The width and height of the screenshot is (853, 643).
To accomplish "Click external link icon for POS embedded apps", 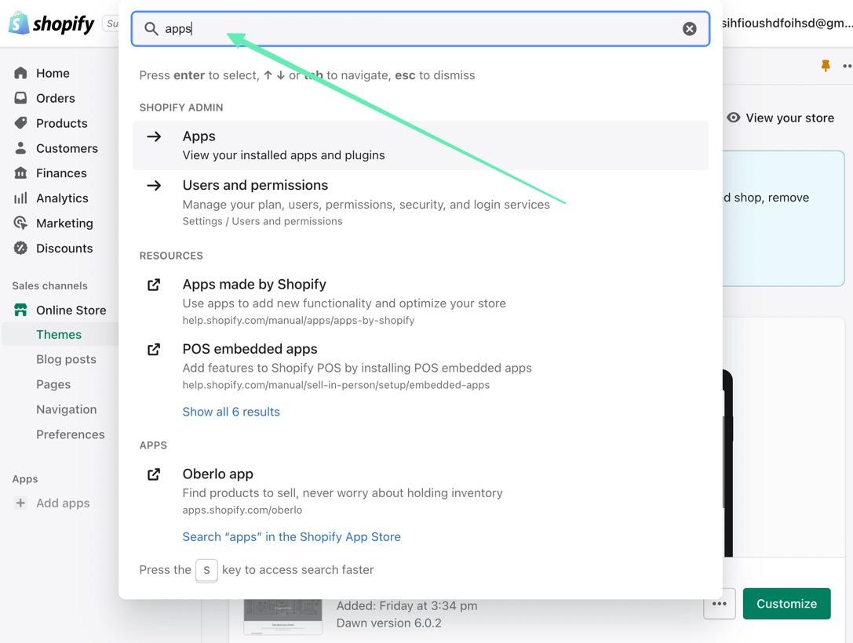I will (154, 349).
